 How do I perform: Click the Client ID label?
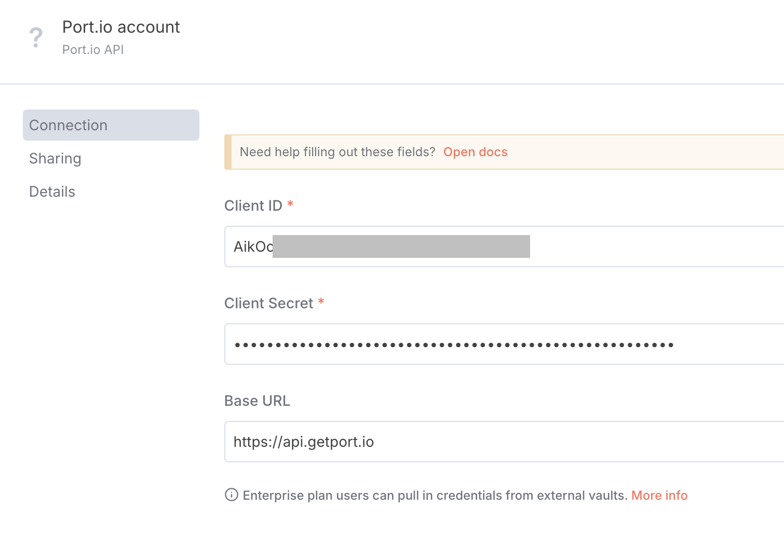click(253, 205)
